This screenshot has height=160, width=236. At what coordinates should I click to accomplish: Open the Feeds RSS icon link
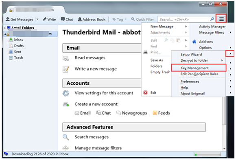[x=155, y=113]
